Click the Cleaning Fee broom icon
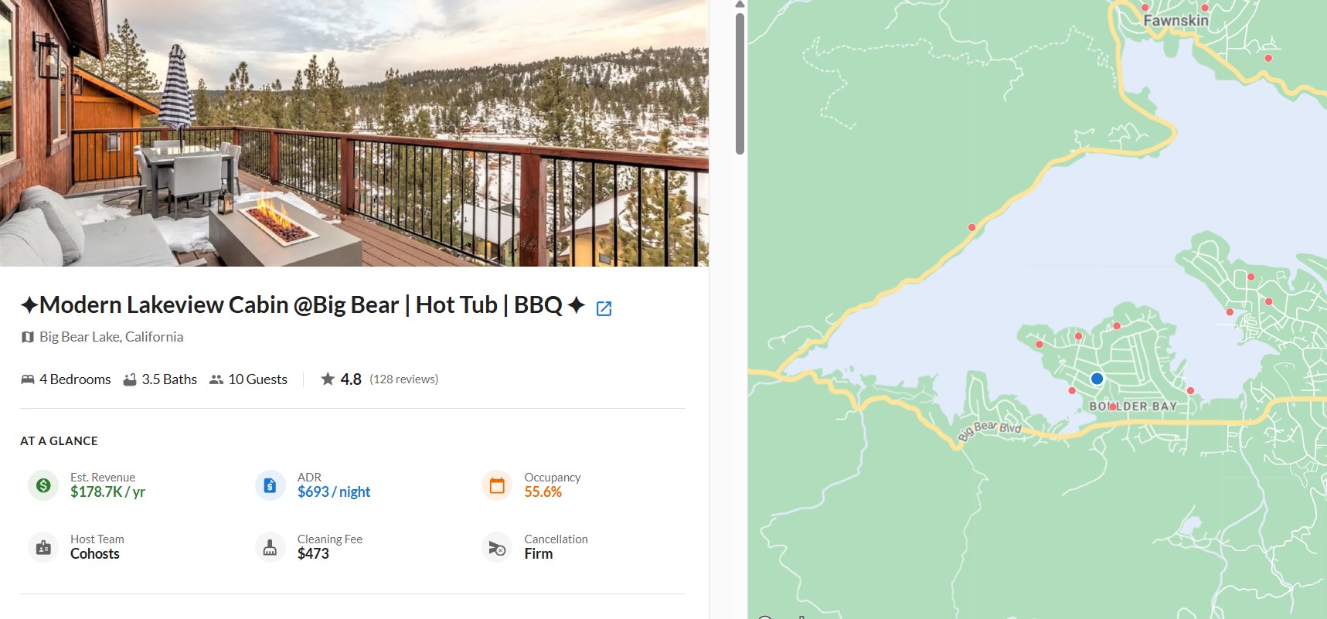1327x619 pixels. coord(270,547)
